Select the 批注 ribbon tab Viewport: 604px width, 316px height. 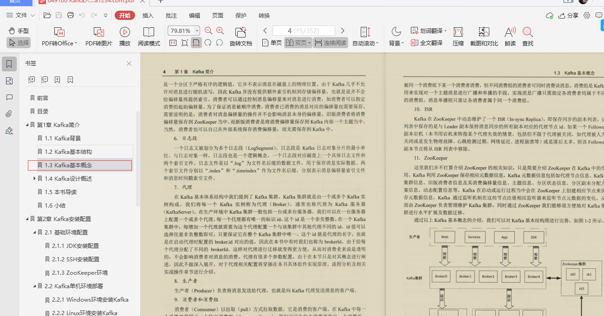(x=171, y=15)
